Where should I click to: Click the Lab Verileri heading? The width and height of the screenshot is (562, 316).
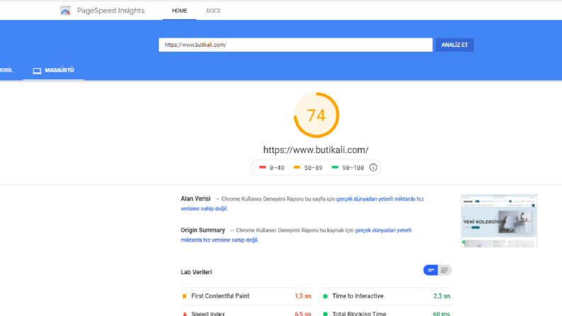[x=196, y=272]
